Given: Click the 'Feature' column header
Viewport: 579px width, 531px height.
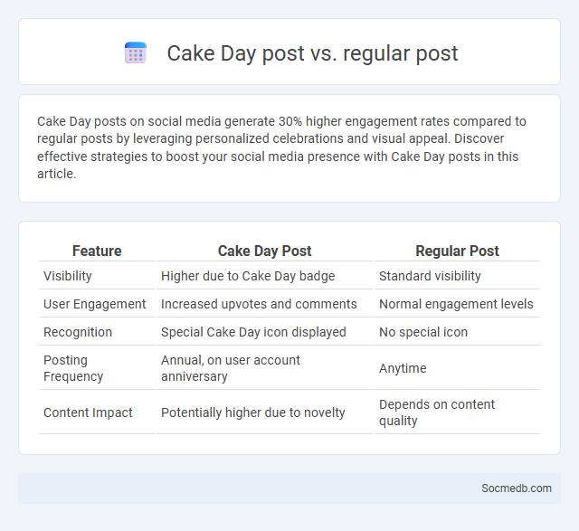Looking at the screenshot, I should tap(97, 251).
